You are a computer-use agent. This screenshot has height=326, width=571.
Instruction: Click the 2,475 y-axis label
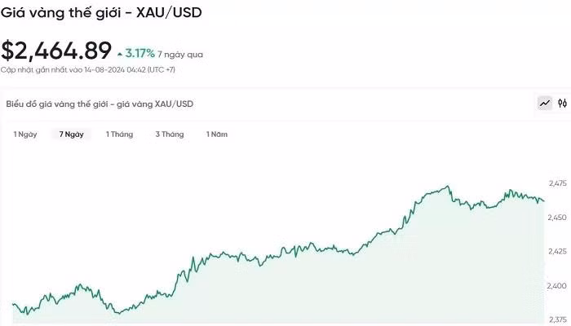tap(558, 183)
